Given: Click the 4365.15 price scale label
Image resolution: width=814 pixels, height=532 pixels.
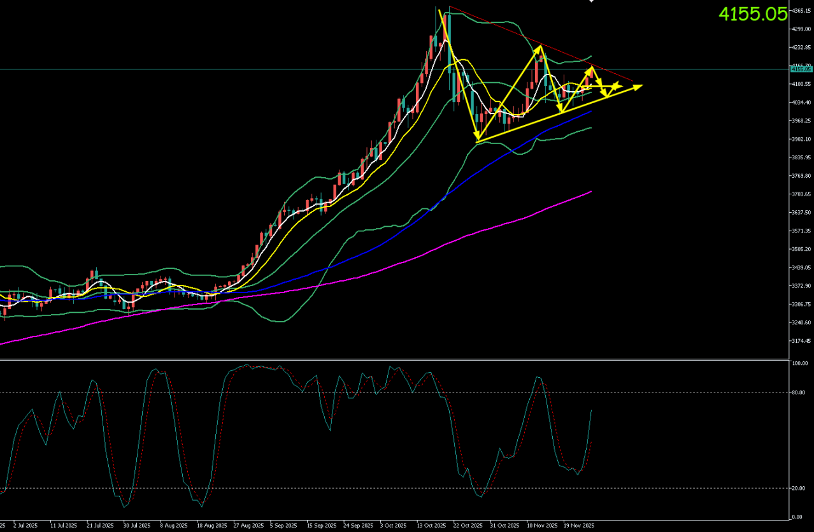Looking at the screenshot, I should [x=800, y=11].
